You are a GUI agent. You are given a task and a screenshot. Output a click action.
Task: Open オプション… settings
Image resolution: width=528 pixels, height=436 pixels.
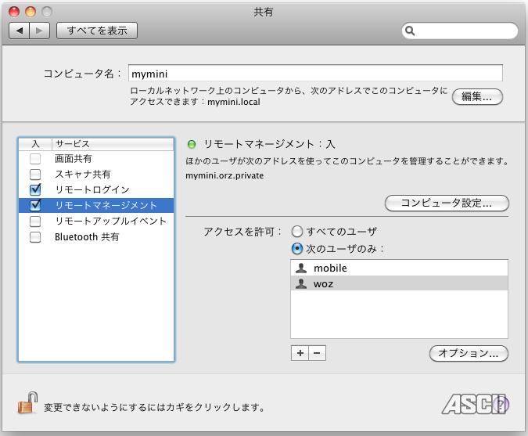coord(469,353)
